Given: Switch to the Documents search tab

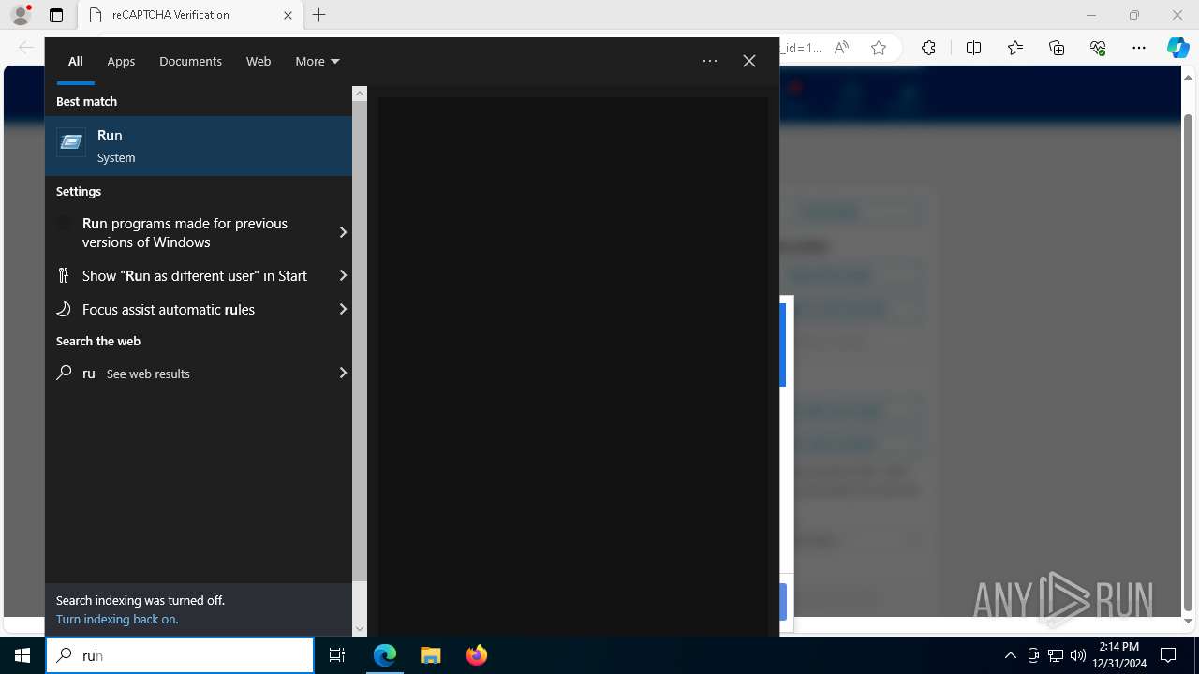Looking at the screenshot, I should point(190,61).
